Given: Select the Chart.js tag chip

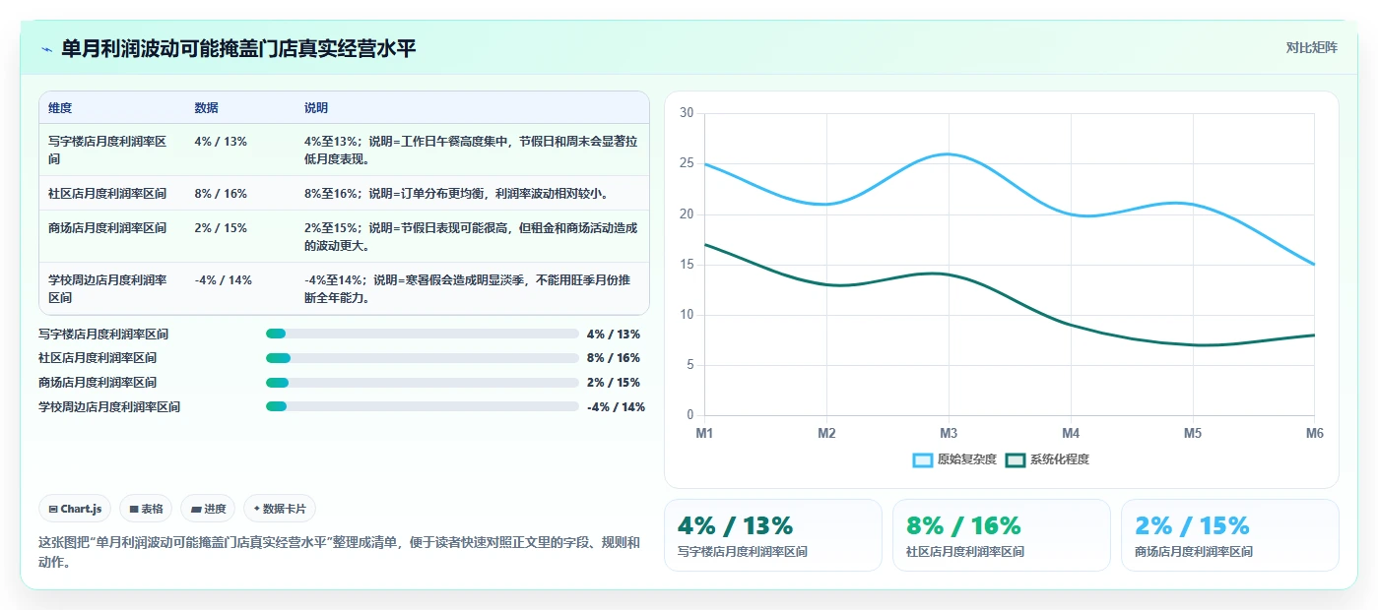Looking at the screenshot, I should 76,509.
